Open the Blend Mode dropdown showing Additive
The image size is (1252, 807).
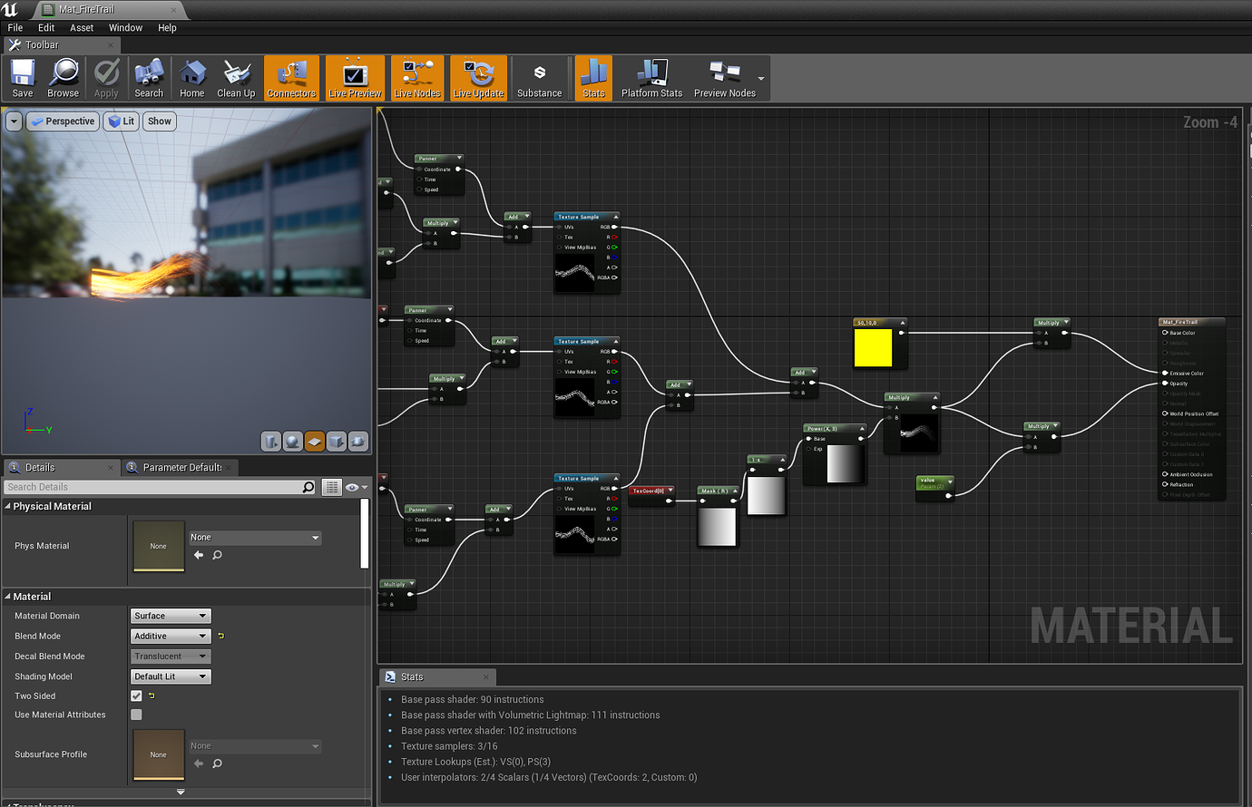170,636
